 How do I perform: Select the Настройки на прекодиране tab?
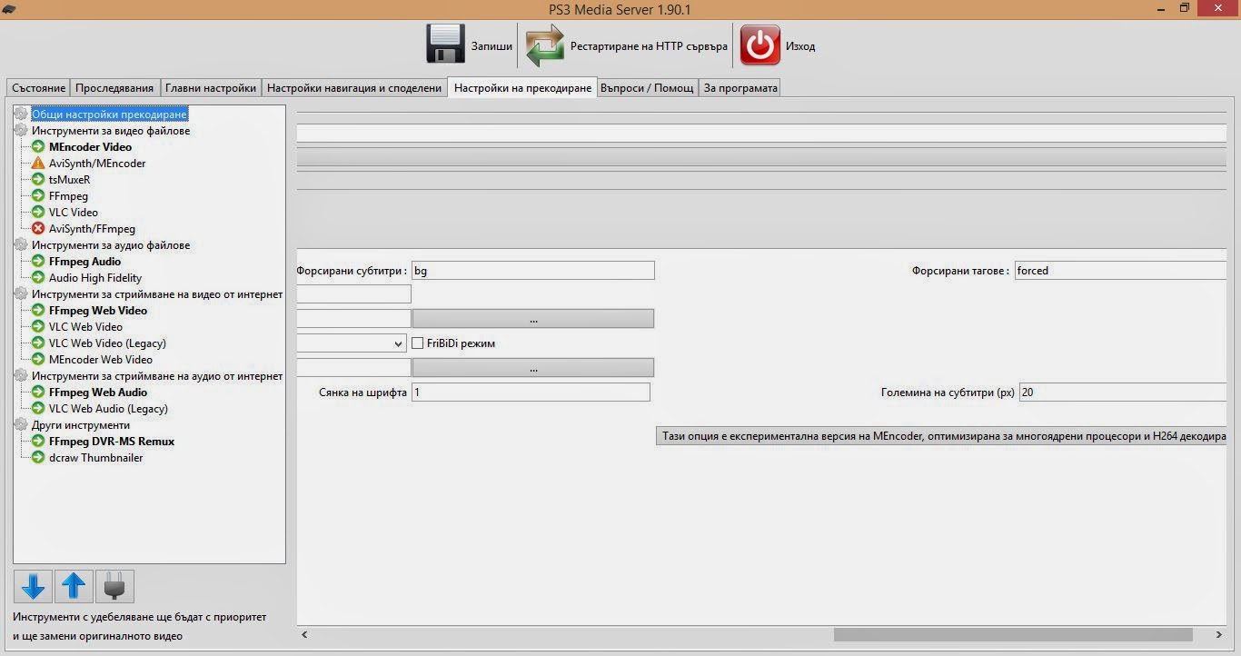point(522,88)
